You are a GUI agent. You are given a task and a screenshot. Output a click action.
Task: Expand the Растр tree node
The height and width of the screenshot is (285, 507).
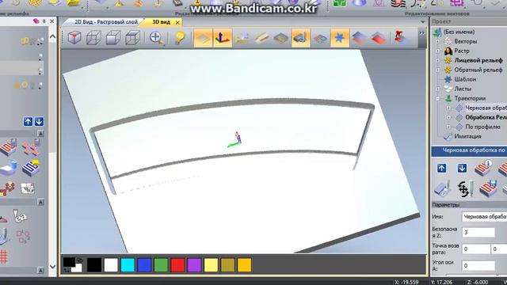(437, 51)
